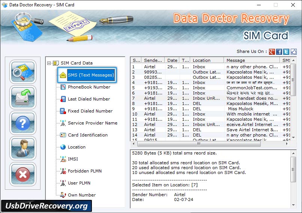The width and height of the screenshot is (302, 213).
Task: Select row 5 'CommonJobTest.com' message
Action: click(252, 88)
